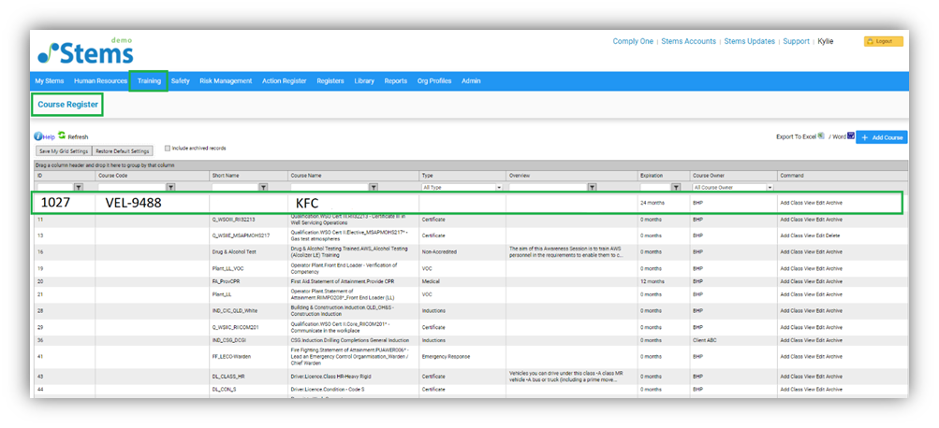939x428 pixels.
Task: Click the green Refresh arrows icon
Action: coord(62,136)
